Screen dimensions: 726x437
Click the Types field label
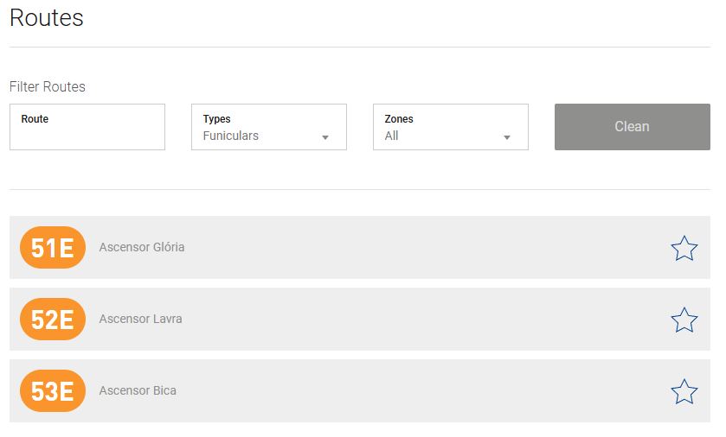[216, 119]
